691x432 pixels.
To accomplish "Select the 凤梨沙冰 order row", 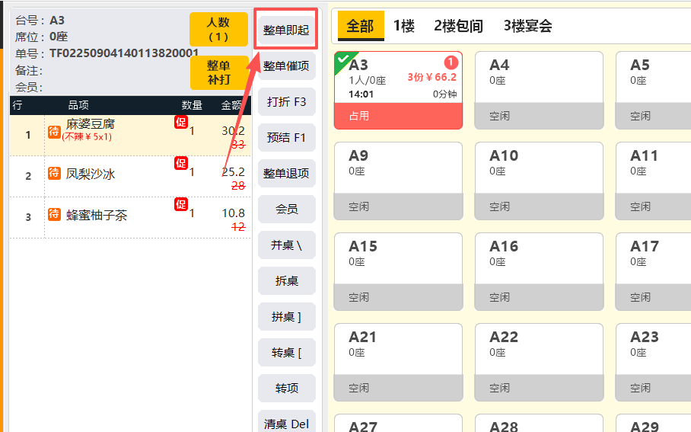I will 130,177.
